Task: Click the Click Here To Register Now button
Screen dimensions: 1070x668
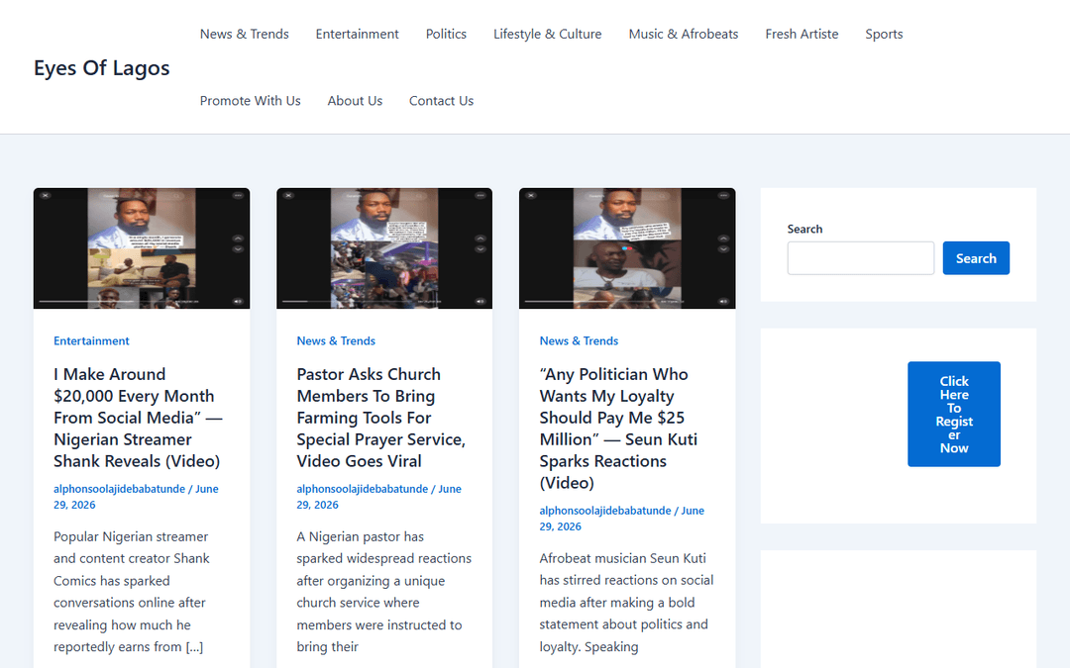Action: [954, 415]
